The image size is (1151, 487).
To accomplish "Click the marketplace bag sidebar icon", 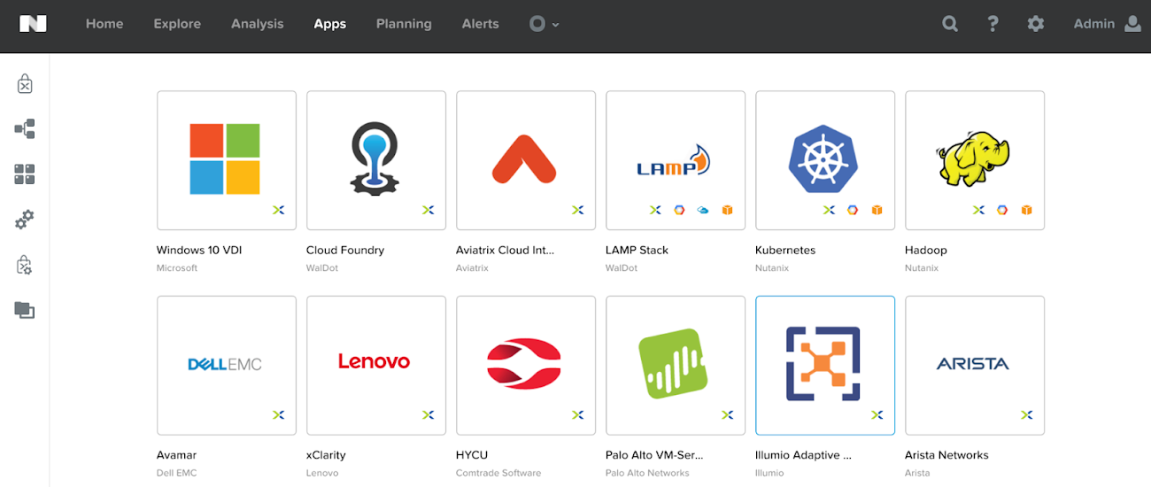I will tap(25, 84).
